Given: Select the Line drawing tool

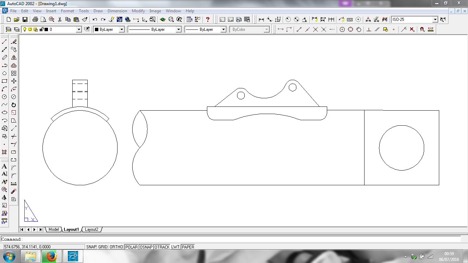Looking at the screenshot, I should (4, 42).
